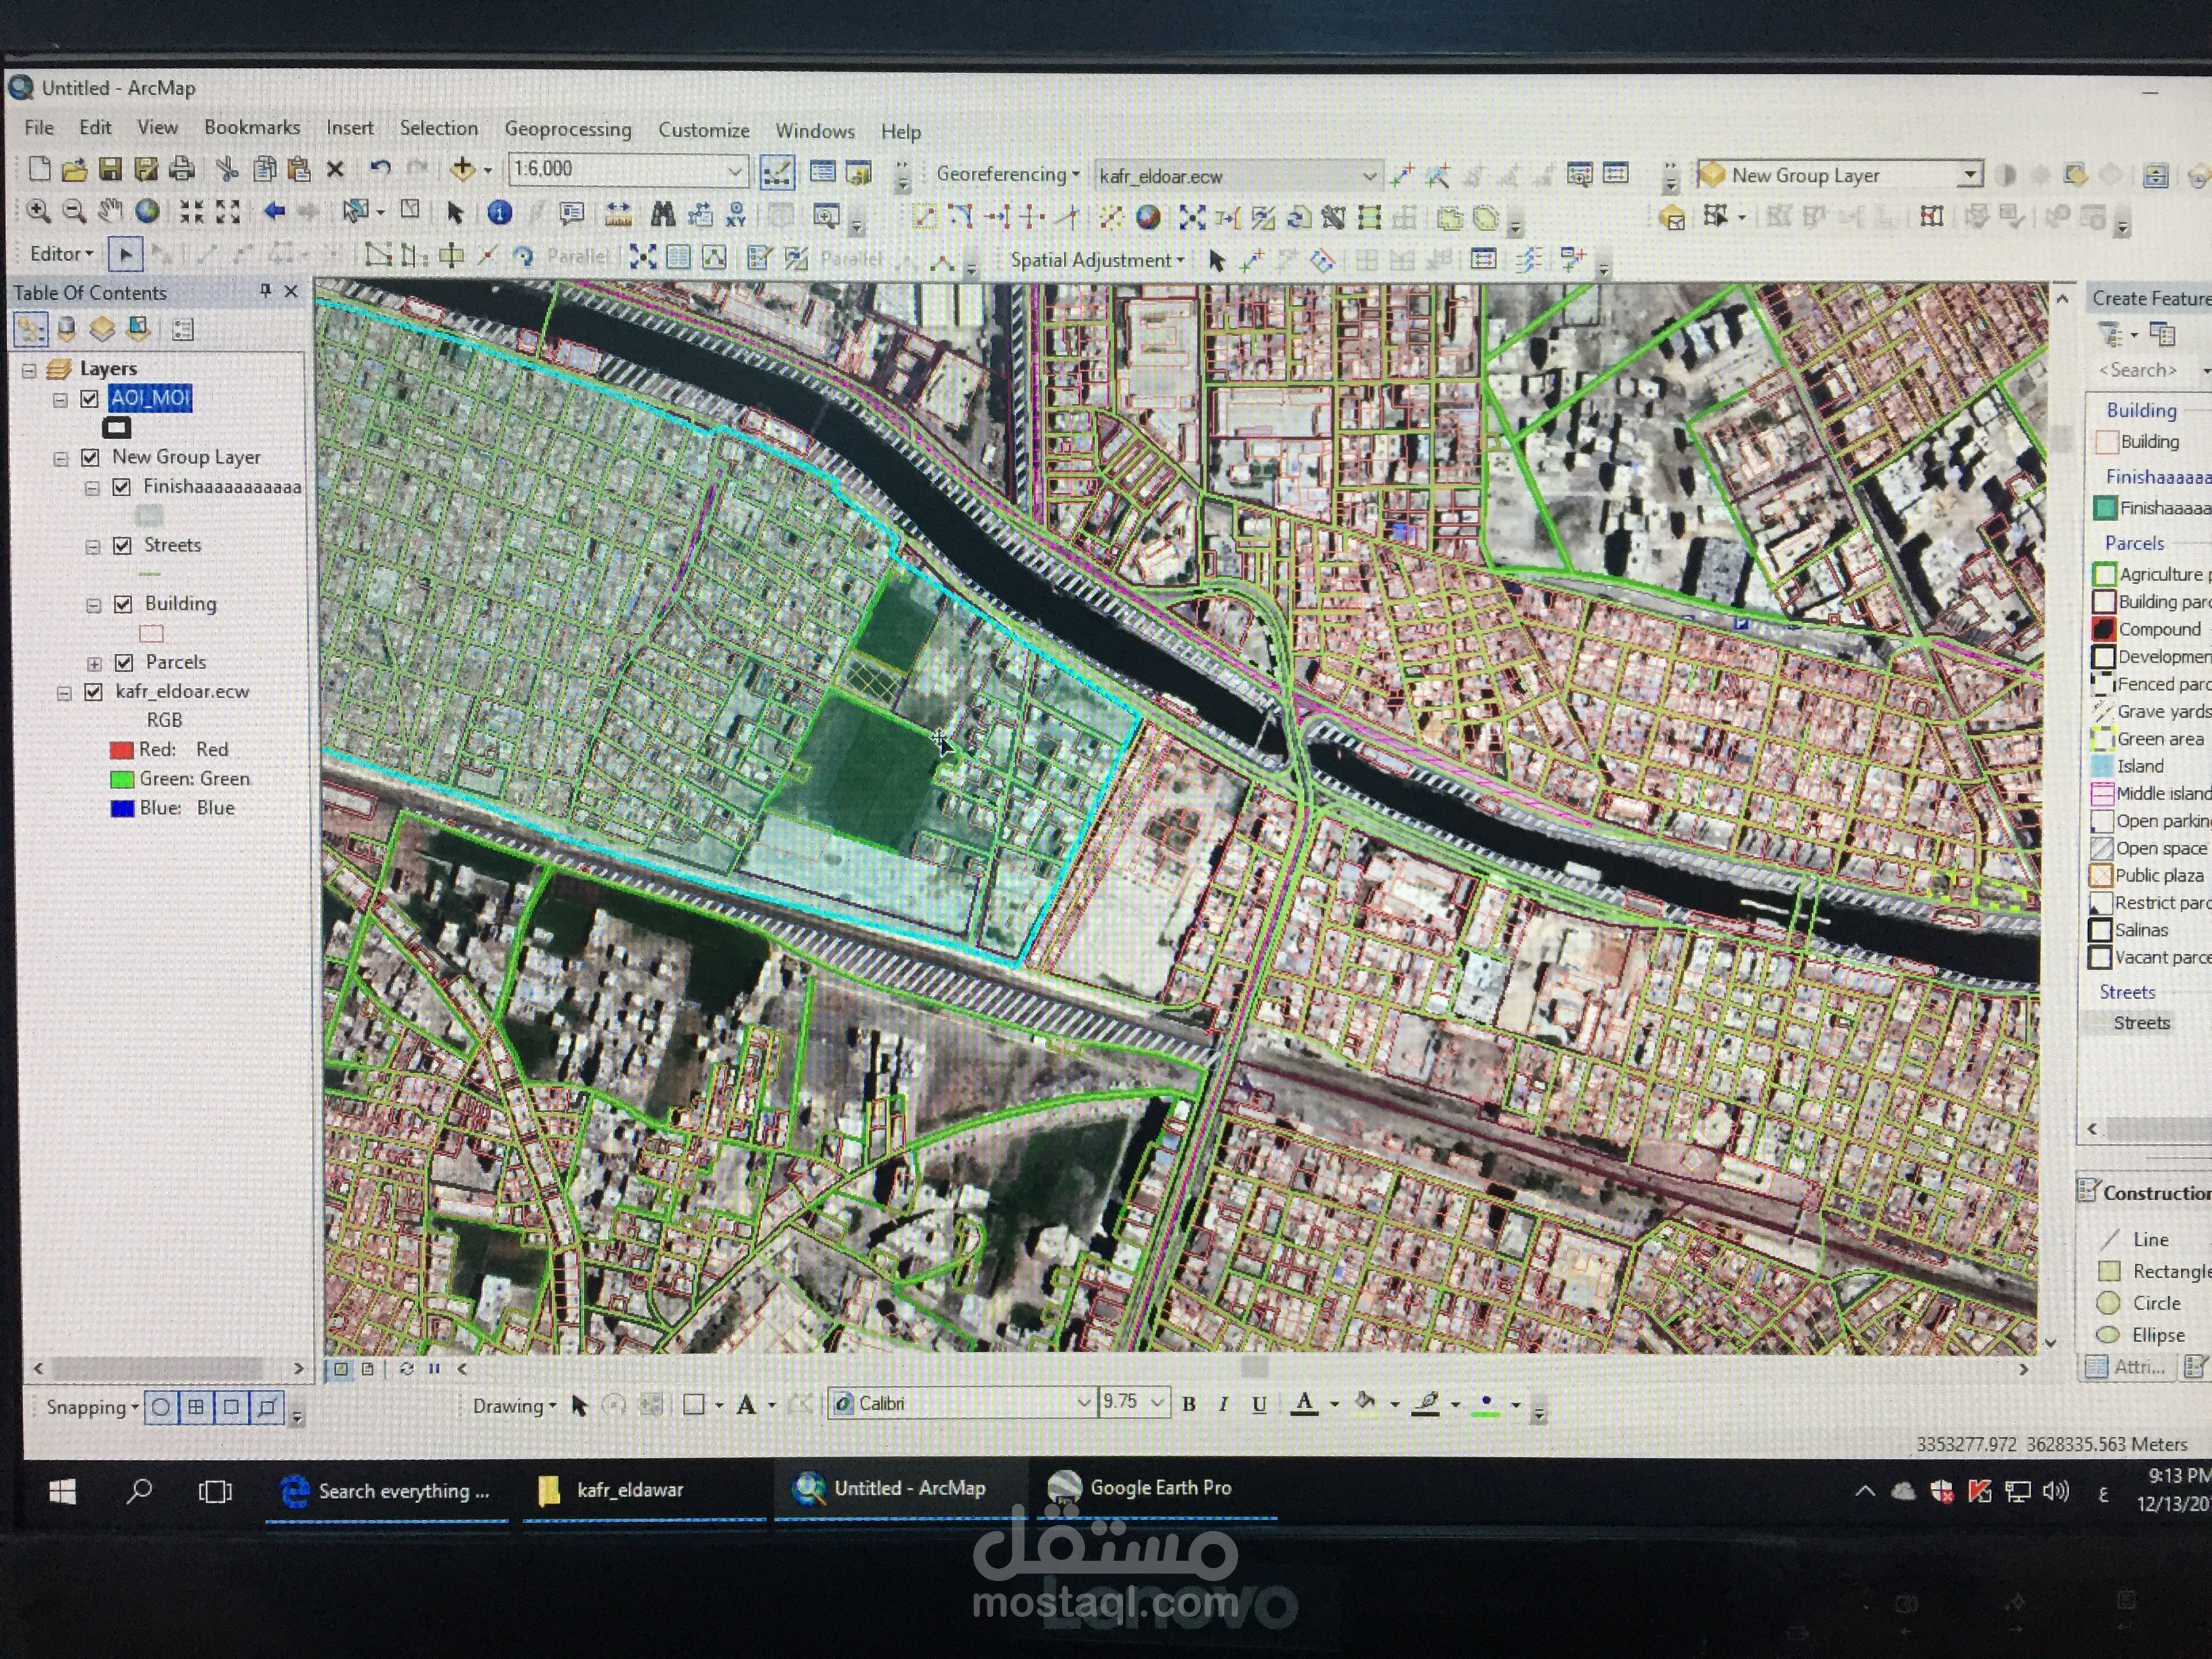Viewport: 2212px width, 1659px height.
Task: Enable Point Snapping icon
Action: pos(160,1408)
